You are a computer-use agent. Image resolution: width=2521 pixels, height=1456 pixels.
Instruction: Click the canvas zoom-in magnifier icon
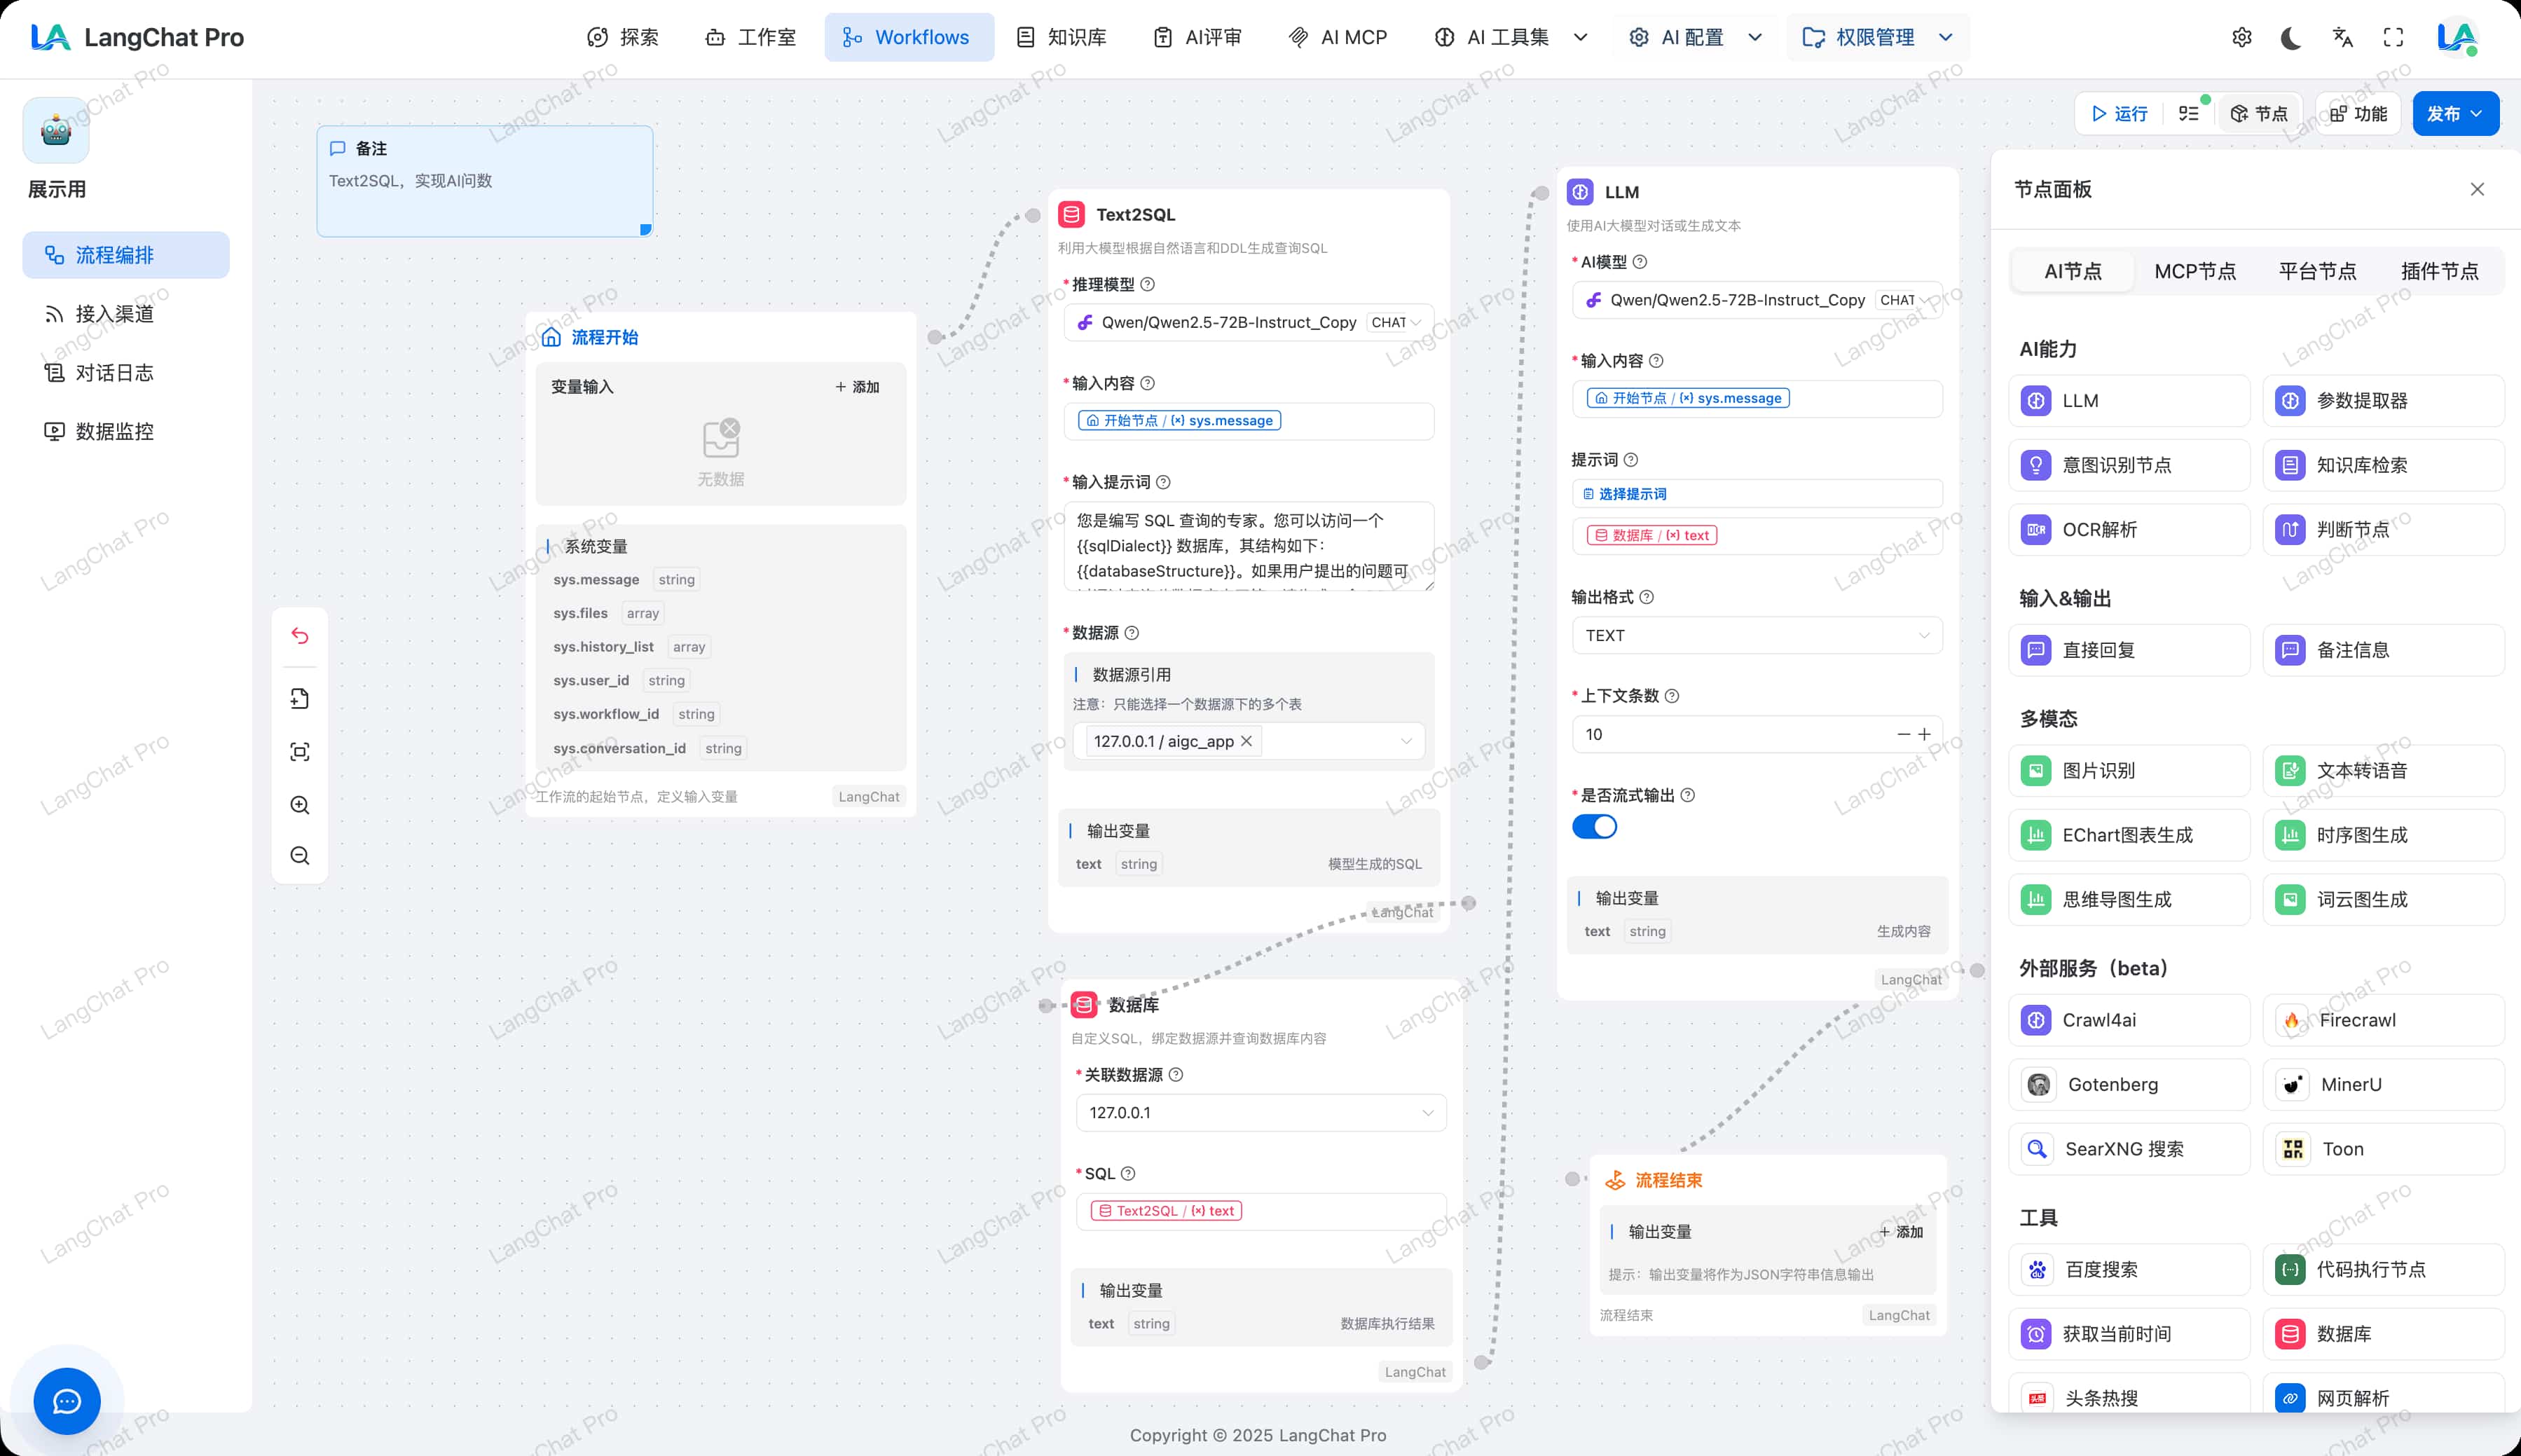[300, 805]
